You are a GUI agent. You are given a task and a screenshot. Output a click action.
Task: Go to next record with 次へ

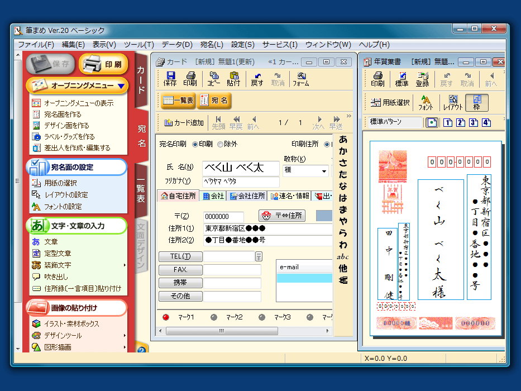318,123
